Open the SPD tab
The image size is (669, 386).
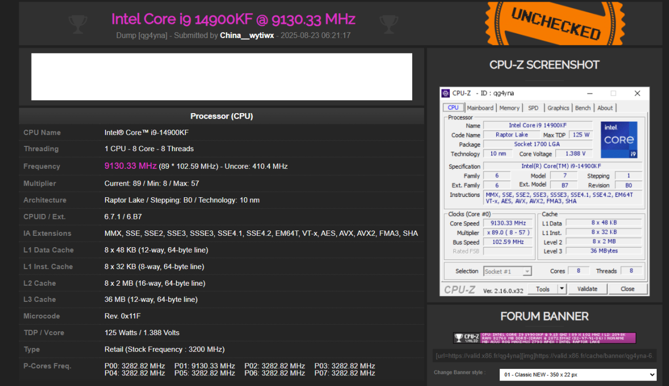click(x=533, y=108)
